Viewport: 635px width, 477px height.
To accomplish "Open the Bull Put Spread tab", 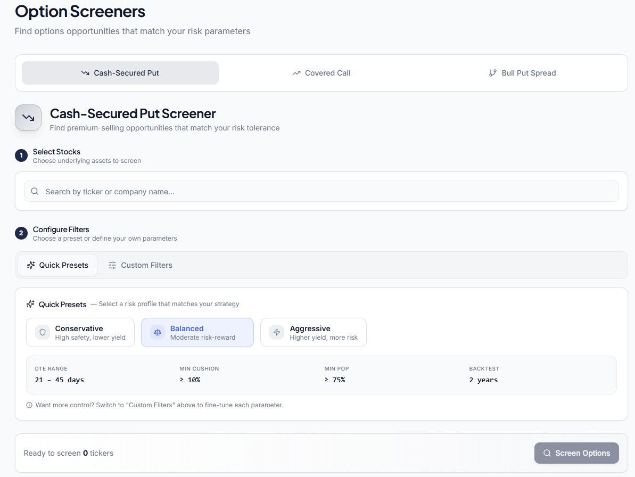I will tap(522, 73).
